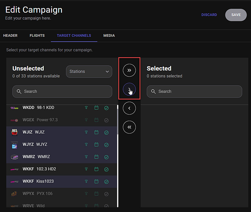Select the TARGET CHANNELS tab
Image resolution: width=251 pixels, height=212 pixels.
pos(74,35)
